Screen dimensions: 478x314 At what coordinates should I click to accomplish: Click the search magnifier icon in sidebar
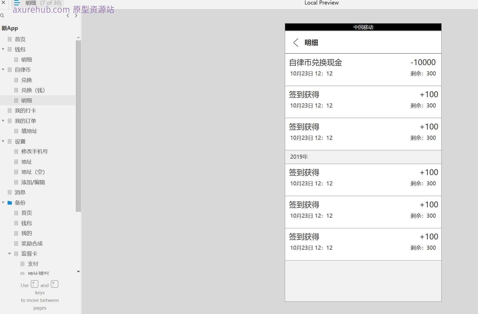[2, 16]
